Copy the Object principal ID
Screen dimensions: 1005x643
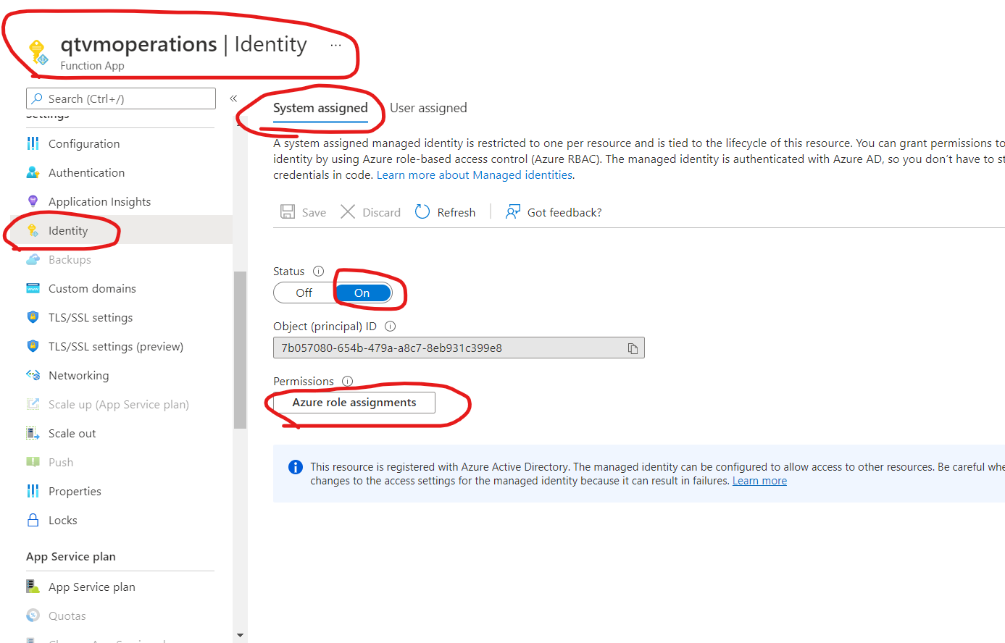(633, 348)
